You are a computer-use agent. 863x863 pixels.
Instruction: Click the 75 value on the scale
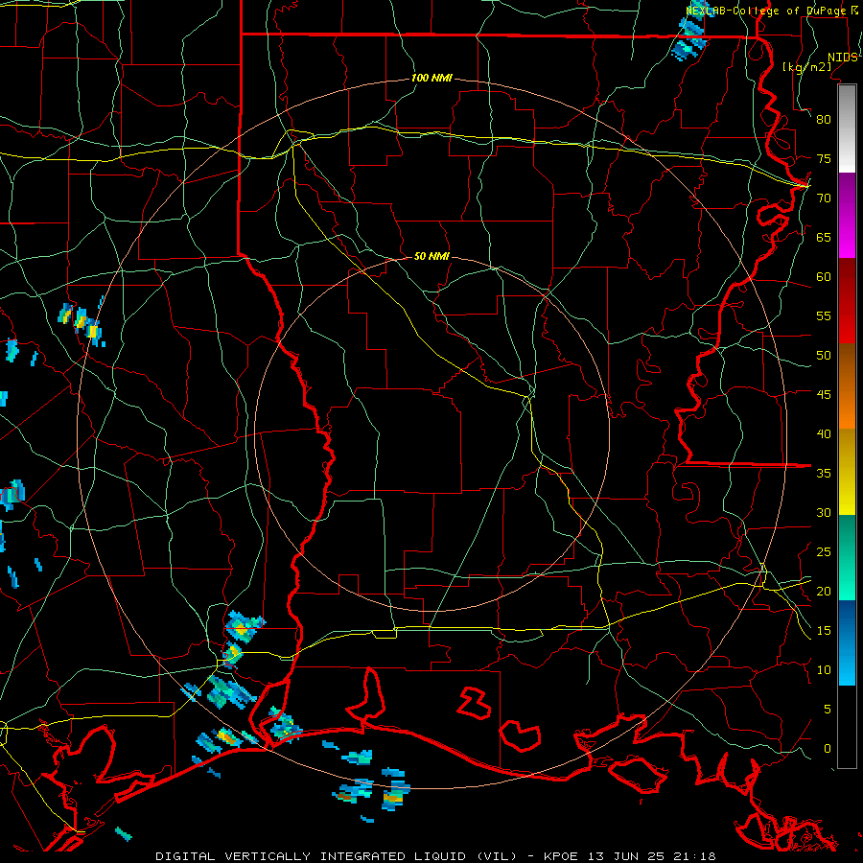point(824,159)
